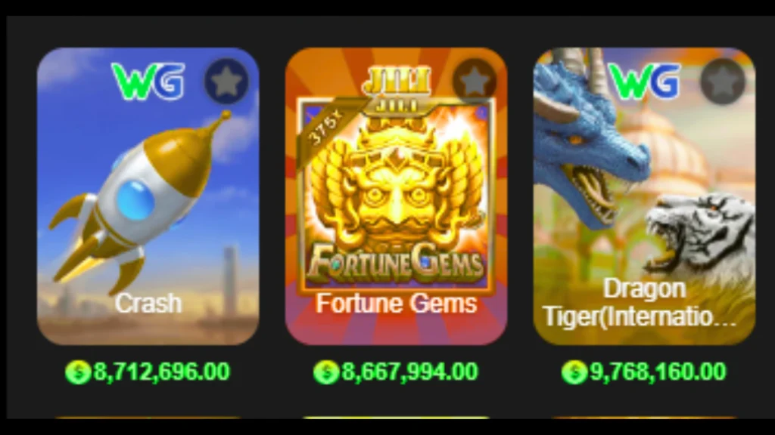Image resolution: width=775 pixels, height=435 pixels.
Task: Click the green coin icon beside 8,712,696.00
Action: click(x=78, y=372)
